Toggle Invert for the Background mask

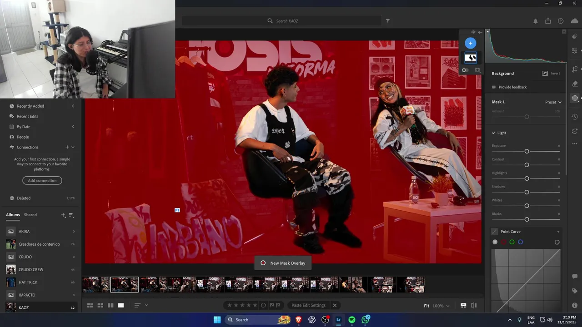coord(551,73)
